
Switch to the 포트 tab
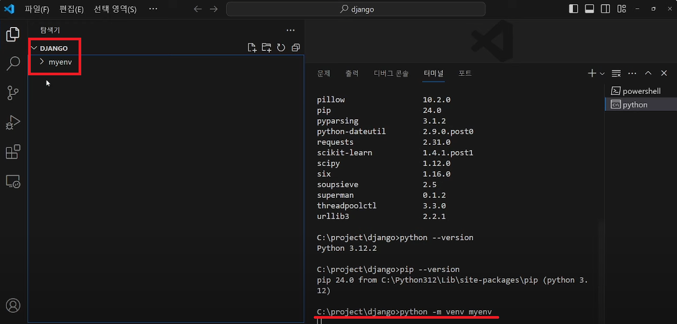pos(465,73)
